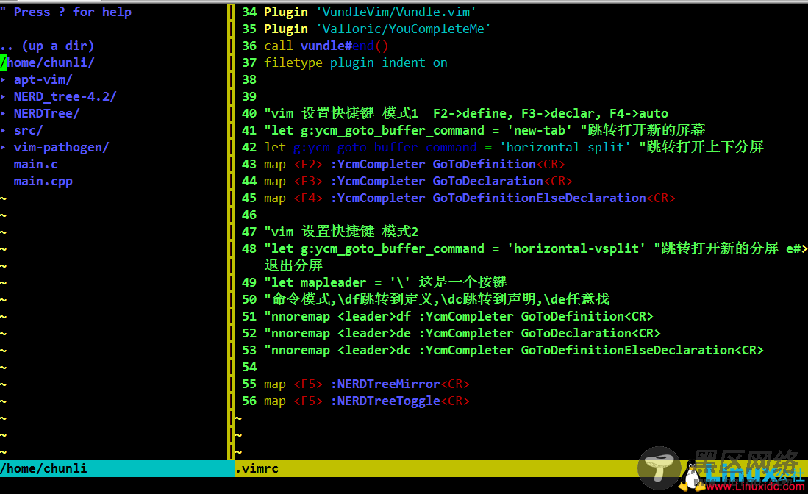Viewport: 808px width, 494px height.
Task: Expand the apt-vim/ folder arrow
Action: [3, 80]
